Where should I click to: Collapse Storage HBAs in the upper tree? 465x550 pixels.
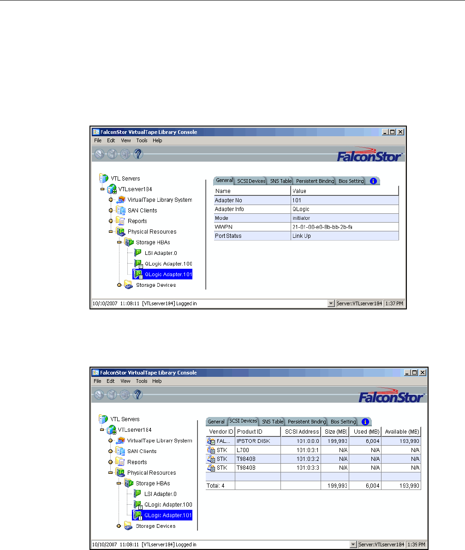tap(119, 242)
